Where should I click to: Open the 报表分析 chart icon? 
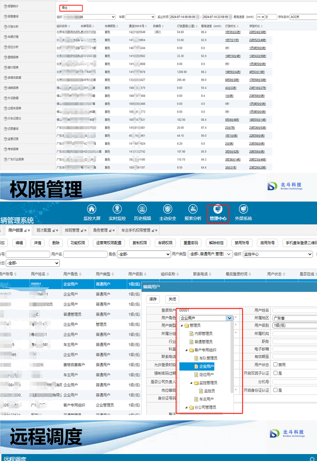click(193, 209)
